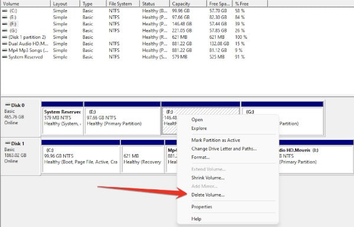Click the 100 % free cell
This screenshot has width=354, height=227.
(x=241, y=37)
